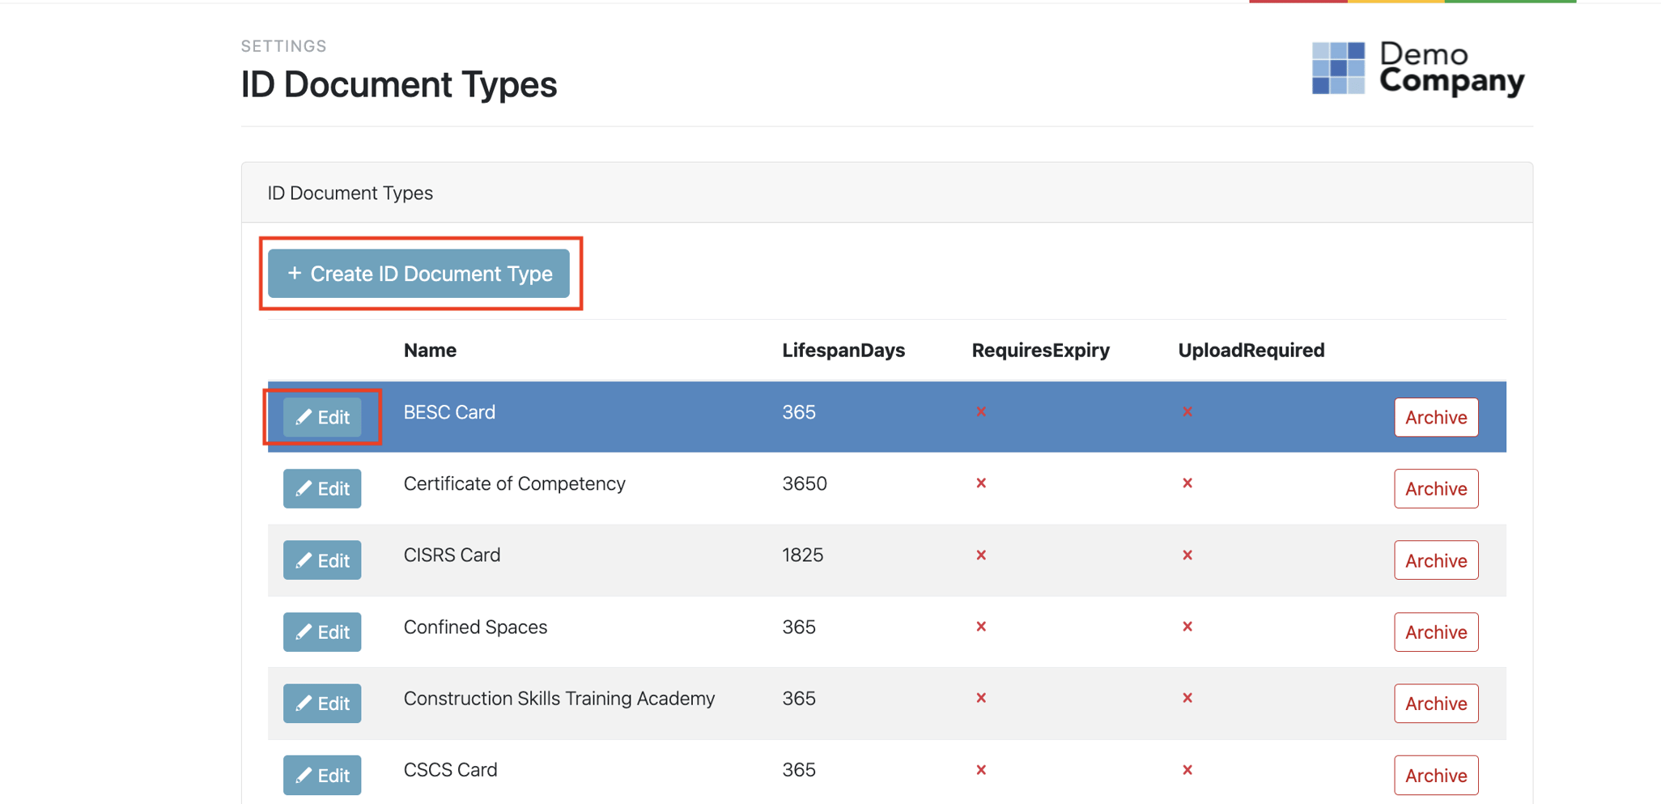Click the Name column header
The image size is (1661, 804).
pos(430,351)
